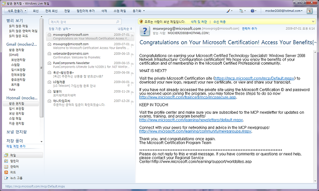319x191 pixels.
Task: Toggle flag on the webmaster@prometric.com email
Action: (132, 55)
